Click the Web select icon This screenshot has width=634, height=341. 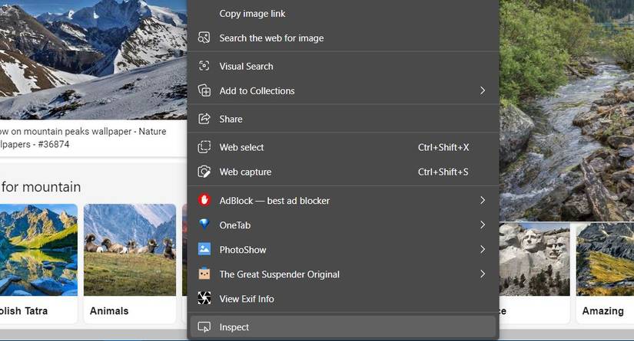[204, 147]
